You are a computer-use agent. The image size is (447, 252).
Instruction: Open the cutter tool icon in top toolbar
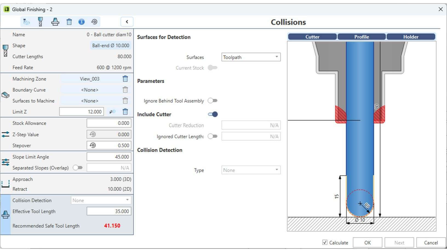pos(40,22)
